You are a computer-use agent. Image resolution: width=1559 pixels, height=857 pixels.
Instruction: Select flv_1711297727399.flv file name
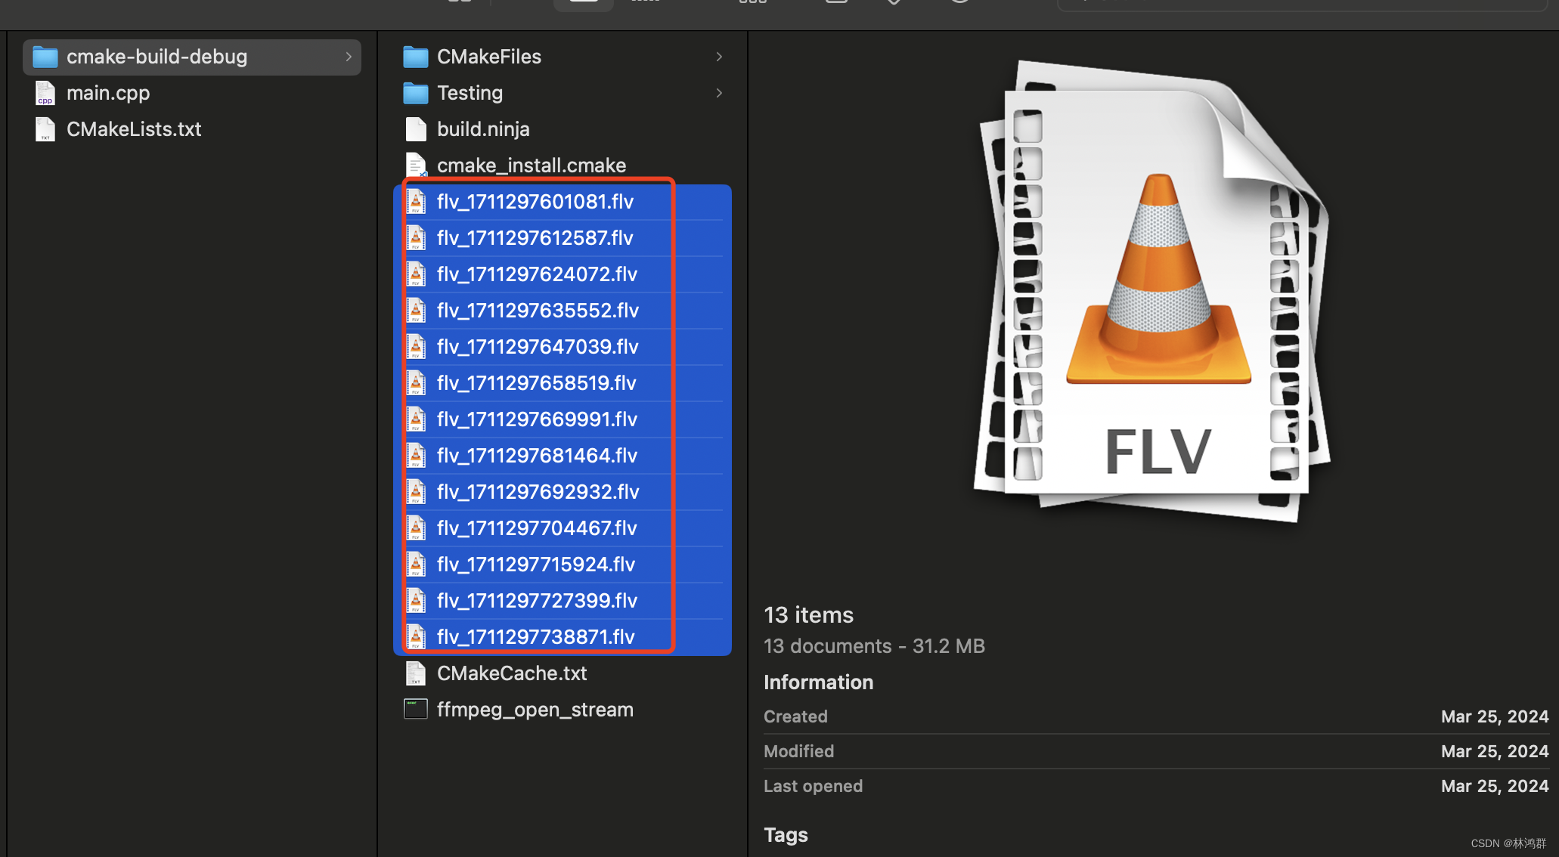point(538,601)
